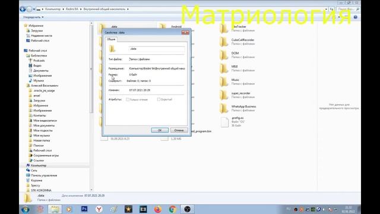Viewport: 380px width, 214px height.
Task: Click Redmi 9A in the address bar
Action: [x=72, y=10]
